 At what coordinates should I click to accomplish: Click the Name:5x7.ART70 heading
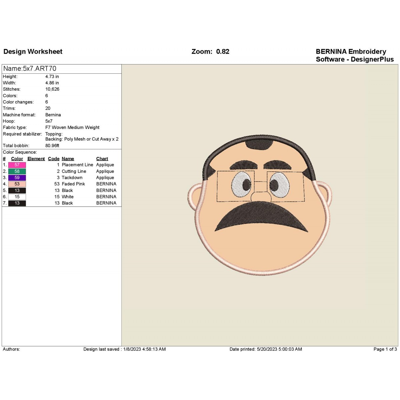point(30,69)
